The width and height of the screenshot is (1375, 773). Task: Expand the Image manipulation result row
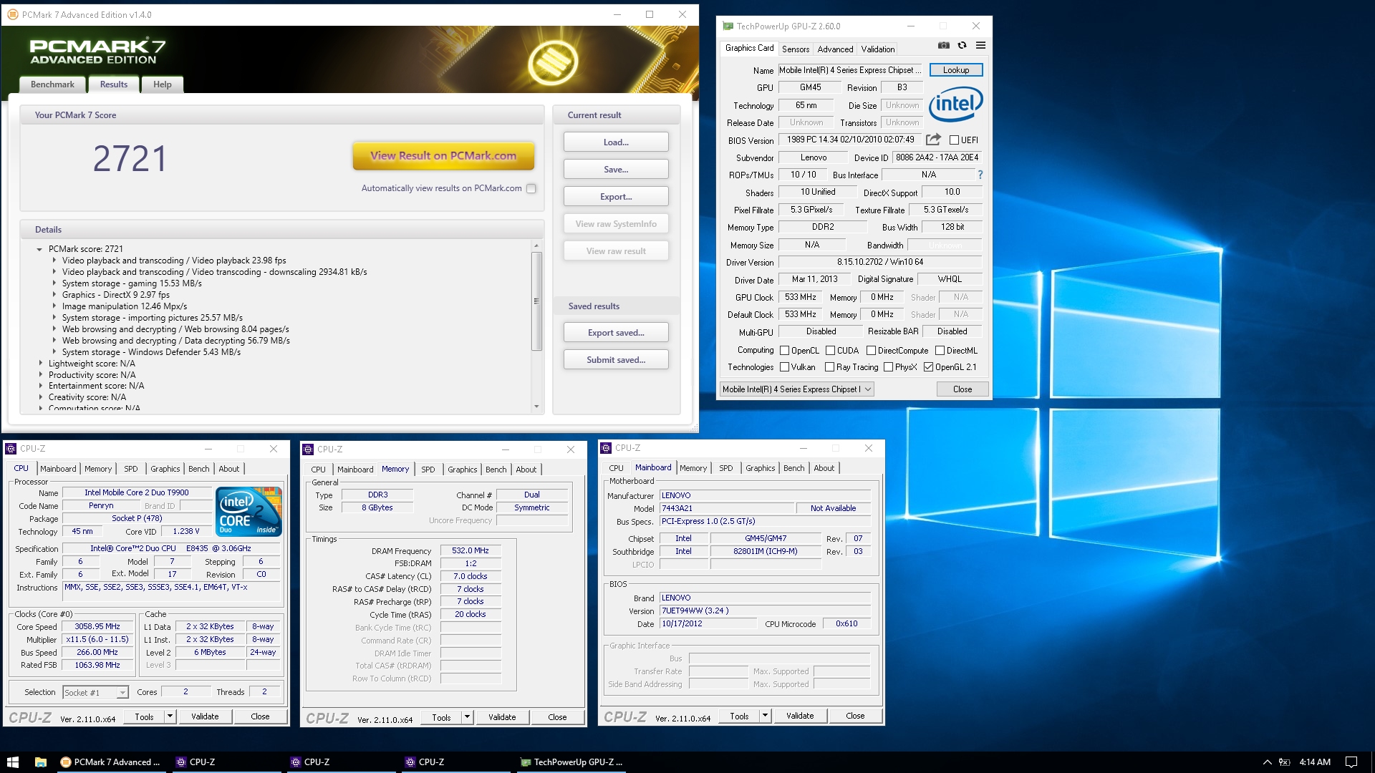click(54, 306)
